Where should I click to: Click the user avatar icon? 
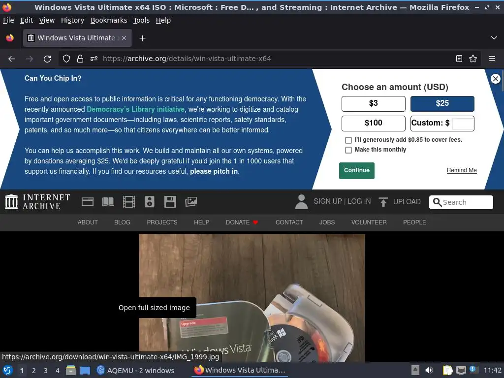click(x=302, y=202)
